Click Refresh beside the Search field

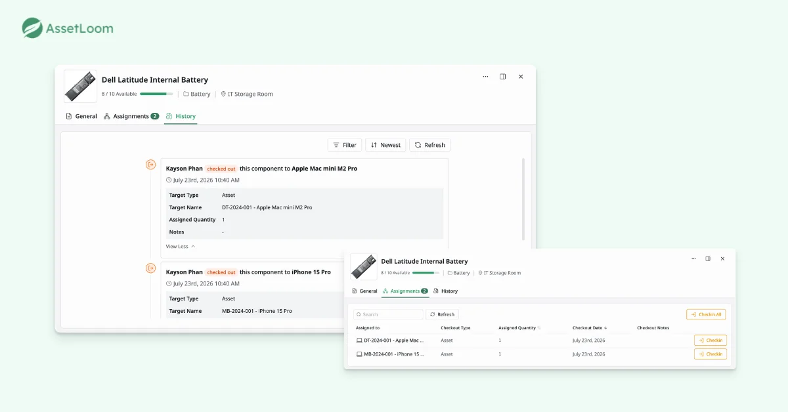442,314
